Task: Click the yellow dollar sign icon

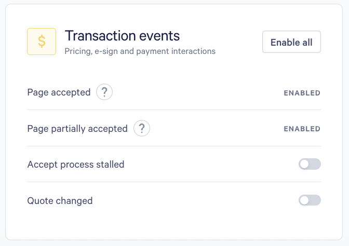Action: [x=42, y=42]
